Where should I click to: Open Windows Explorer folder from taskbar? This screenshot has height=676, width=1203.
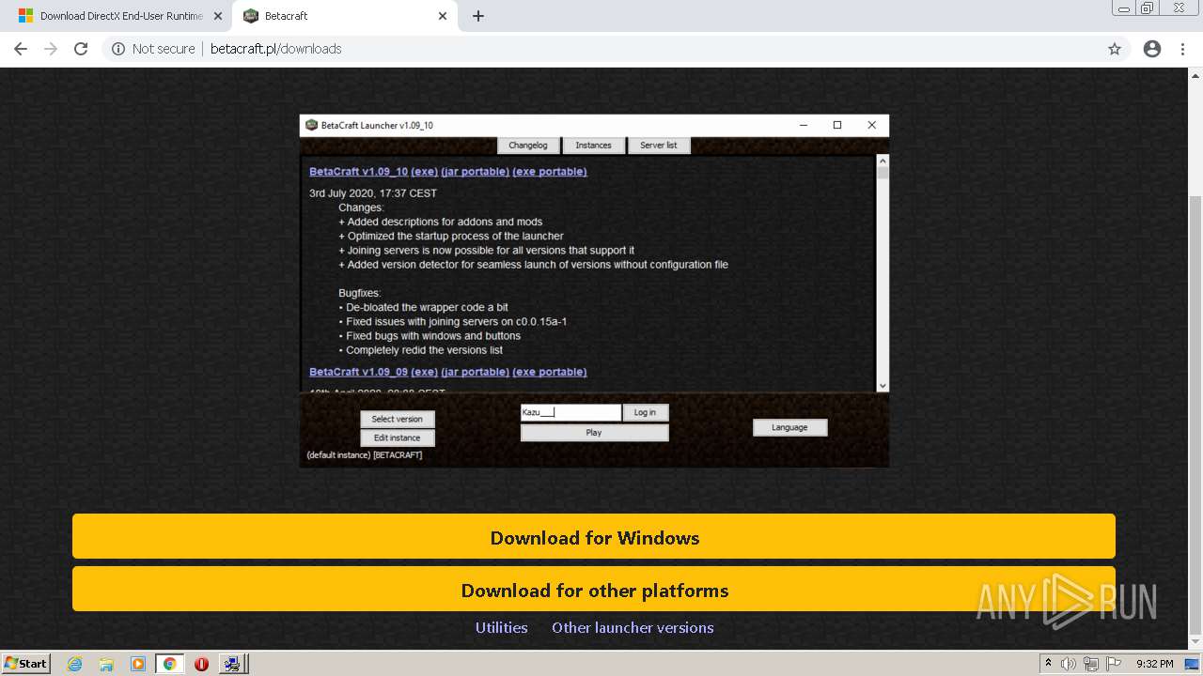[106, 664]
